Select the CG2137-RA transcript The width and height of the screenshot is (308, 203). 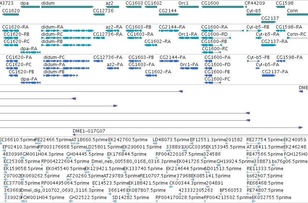point(269,45)
